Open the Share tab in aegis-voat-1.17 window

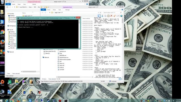click(x=54, y=10)
